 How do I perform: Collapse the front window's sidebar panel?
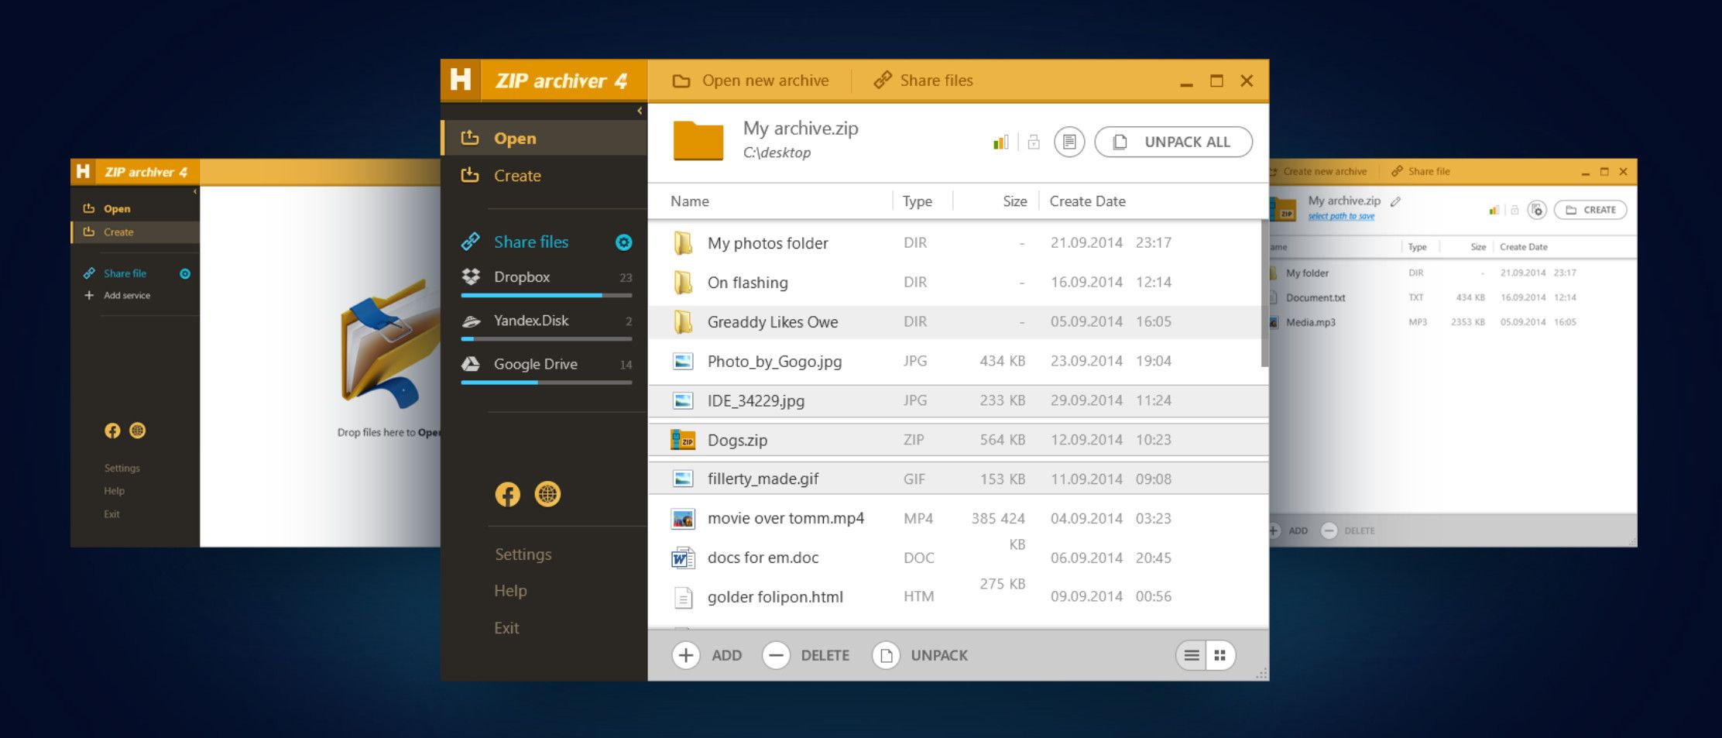point(640,111)
